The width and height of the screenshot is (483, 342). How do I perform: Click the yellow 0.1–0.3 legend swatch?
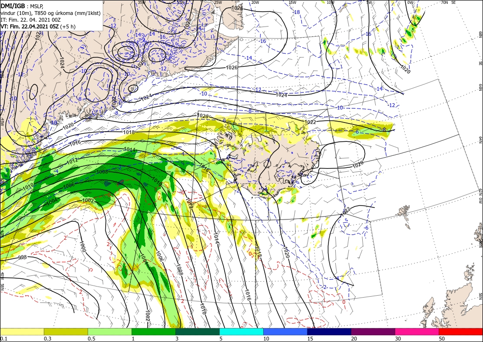[22, 331]
